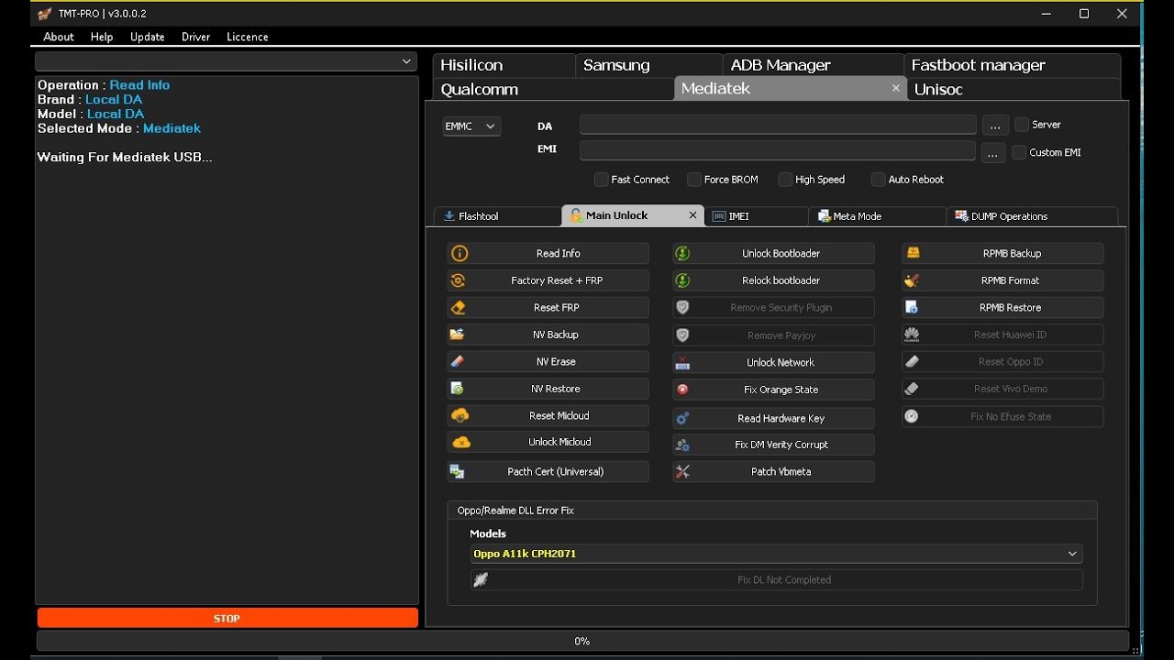Click the Unlock Bootloader icon
This screenshot has height=660, width=1174.
pos(682,254)
